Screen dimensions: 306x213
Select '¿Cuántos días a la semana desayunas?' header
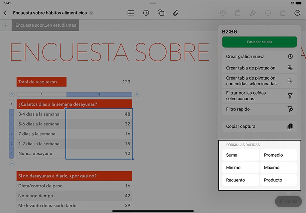point(74,104)
